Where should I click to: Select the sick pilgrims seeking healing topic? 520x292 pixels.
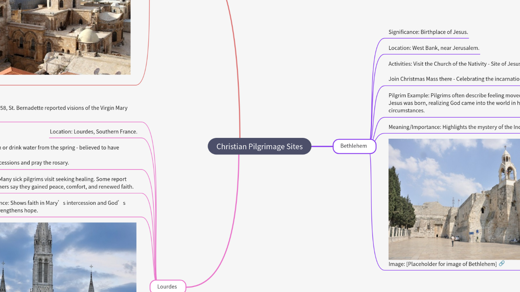point(67,183)
